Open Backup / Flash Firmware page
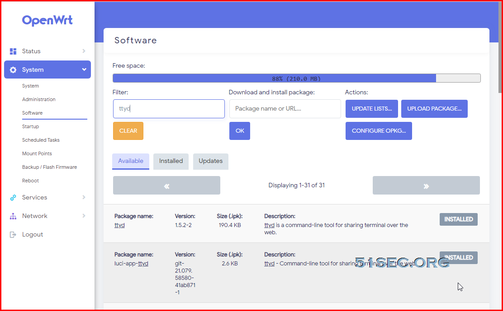This screenshot has height=311, width=503. [49, 167]
